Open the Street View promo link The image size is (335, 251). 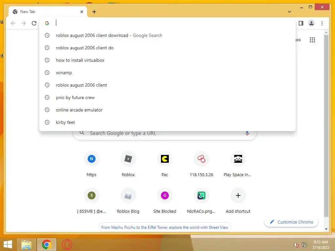[x=165, y=227]
